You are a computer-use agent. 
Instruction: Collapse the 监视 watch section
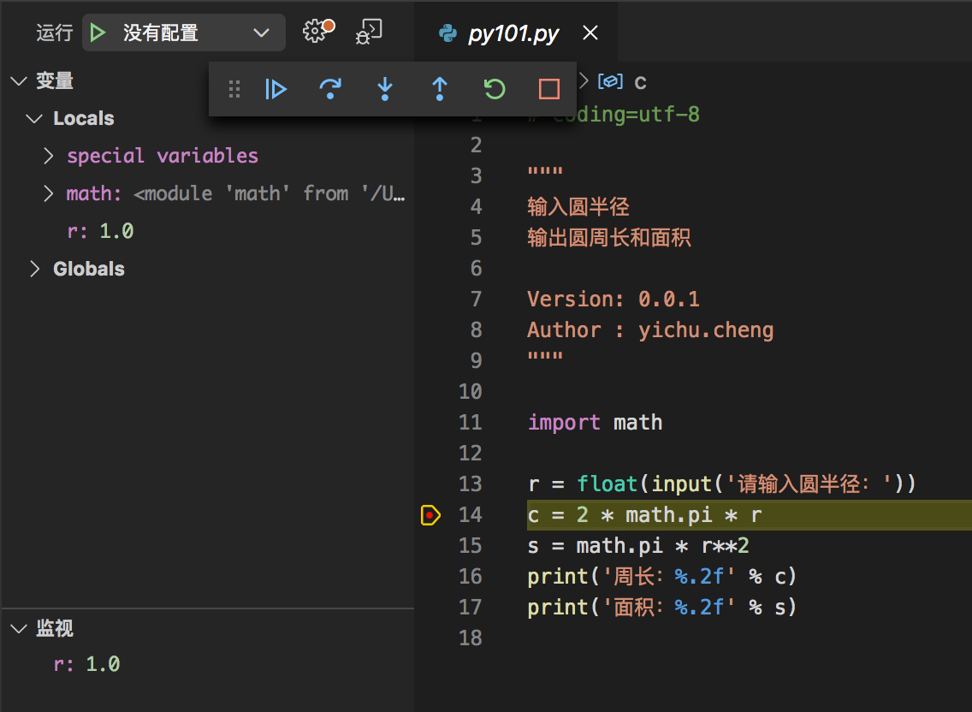tap(18, 629)
